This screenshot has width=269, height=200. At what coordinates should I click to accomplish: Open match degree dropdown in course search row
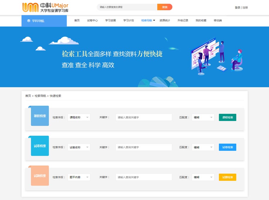tap(203, 117)
